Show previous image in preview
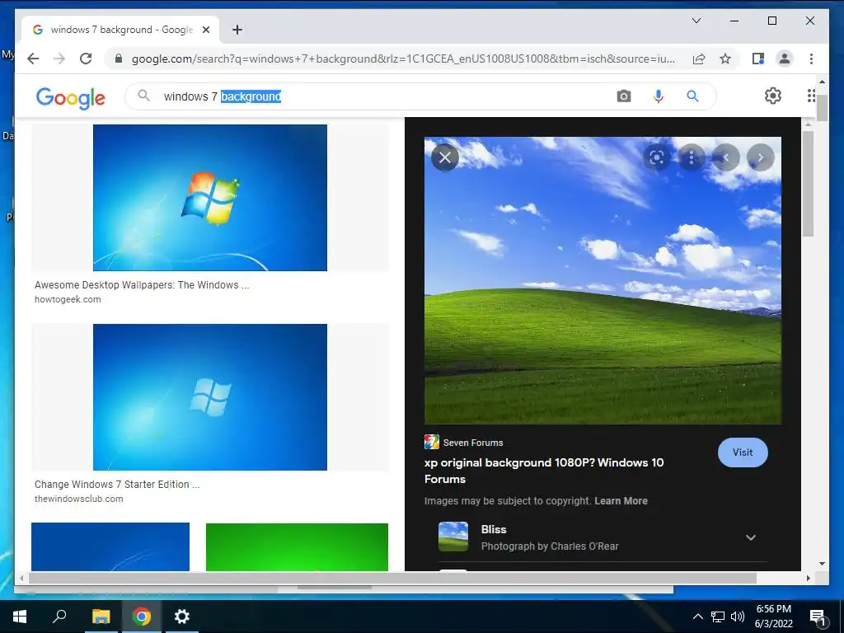 click(x=726, y=157)
